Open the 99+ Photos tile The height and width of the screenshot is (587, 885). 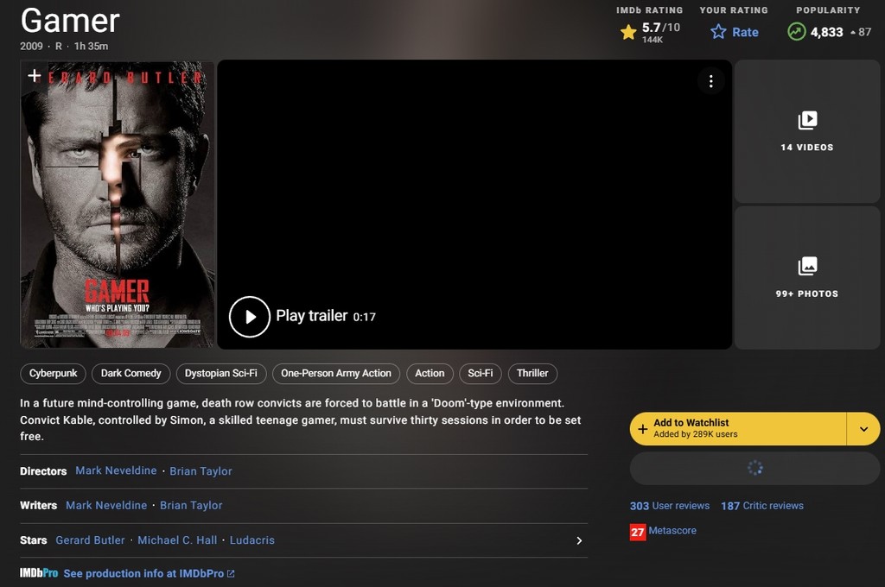click(806, 277)
